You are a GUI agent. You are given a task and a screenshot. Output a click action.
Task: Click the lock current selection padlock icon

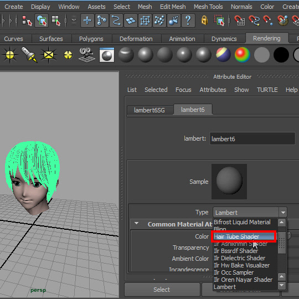(204, 20)
